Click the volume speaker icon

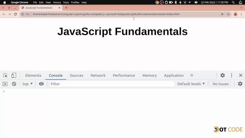coord(196,2)
